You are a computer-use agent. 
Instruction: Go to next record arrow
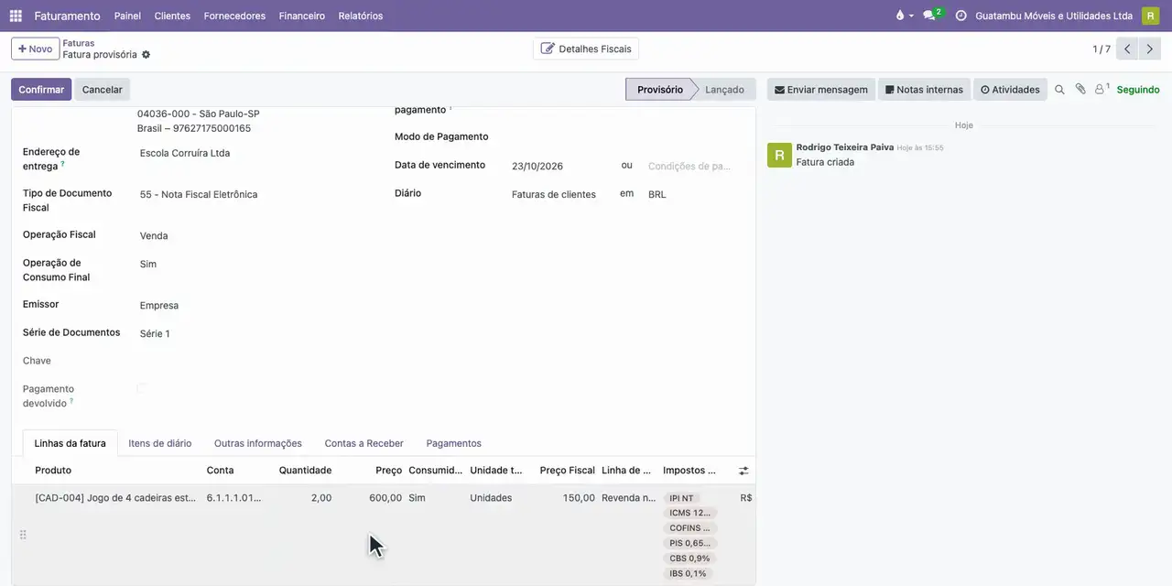[1150, 49]
